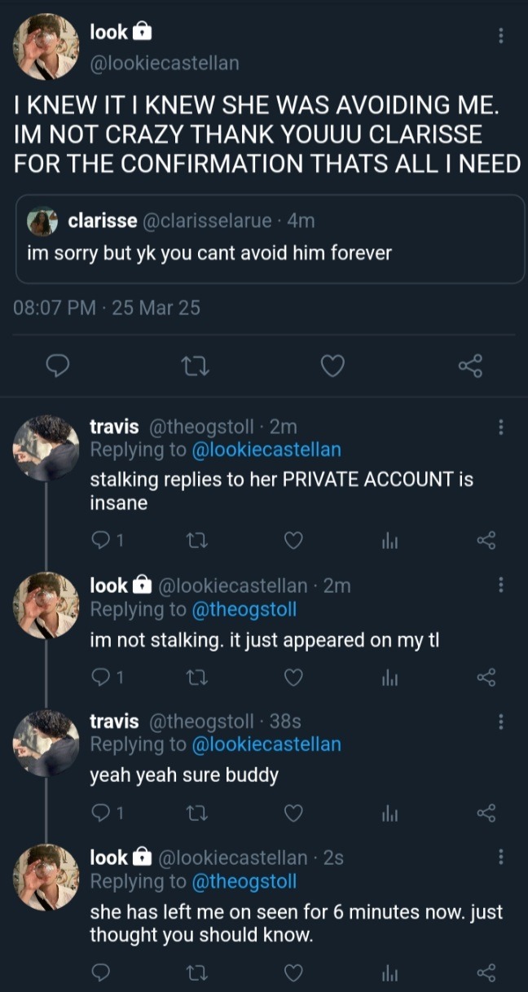Share the "left me on seen" reply
Screen dimensions: 528x992
486,972
